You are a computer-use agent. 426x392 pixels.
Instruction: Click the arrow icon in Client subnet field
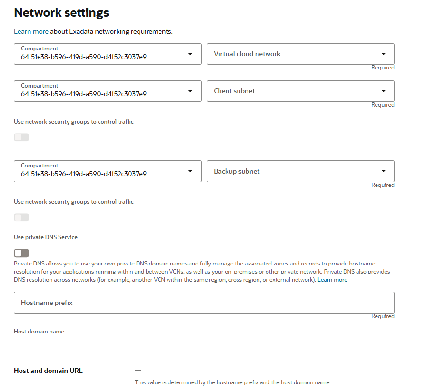tap(384, 91)
